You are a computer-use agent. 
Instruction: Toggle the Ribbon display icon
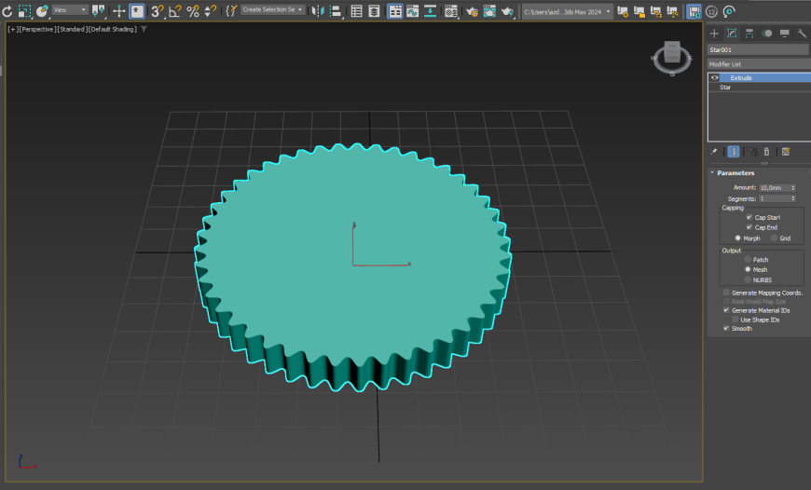coord(394,11)
